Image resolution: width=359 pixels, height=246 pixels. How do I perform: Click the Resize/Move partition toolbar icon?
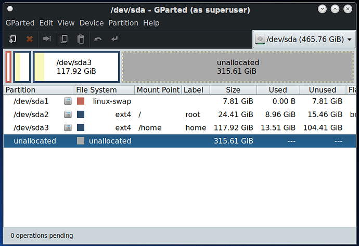point(47,39)
